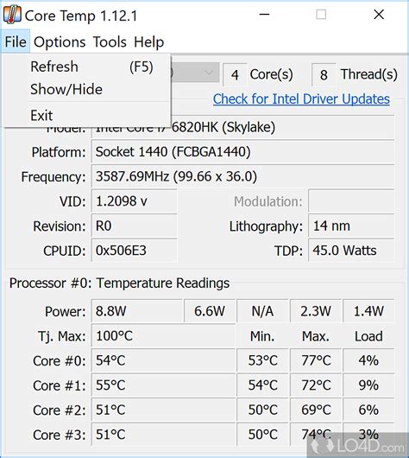Click the CPUID value 0x506E3
The image size is (409, 458).
click(x=135, y=251)
